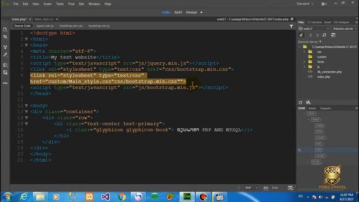Collapse the body tag on line 12
The height and width of the screenshot is (202, 359).
click(26, 105)
